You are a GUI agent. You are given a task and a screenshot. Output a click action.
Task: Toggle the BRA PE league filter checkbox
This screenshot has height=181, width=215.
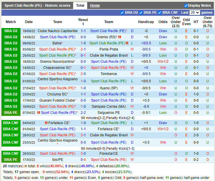(x=141, y=13)
